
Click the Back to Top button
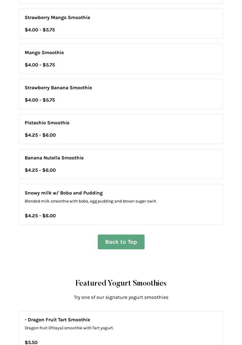(x=121, y=242)
